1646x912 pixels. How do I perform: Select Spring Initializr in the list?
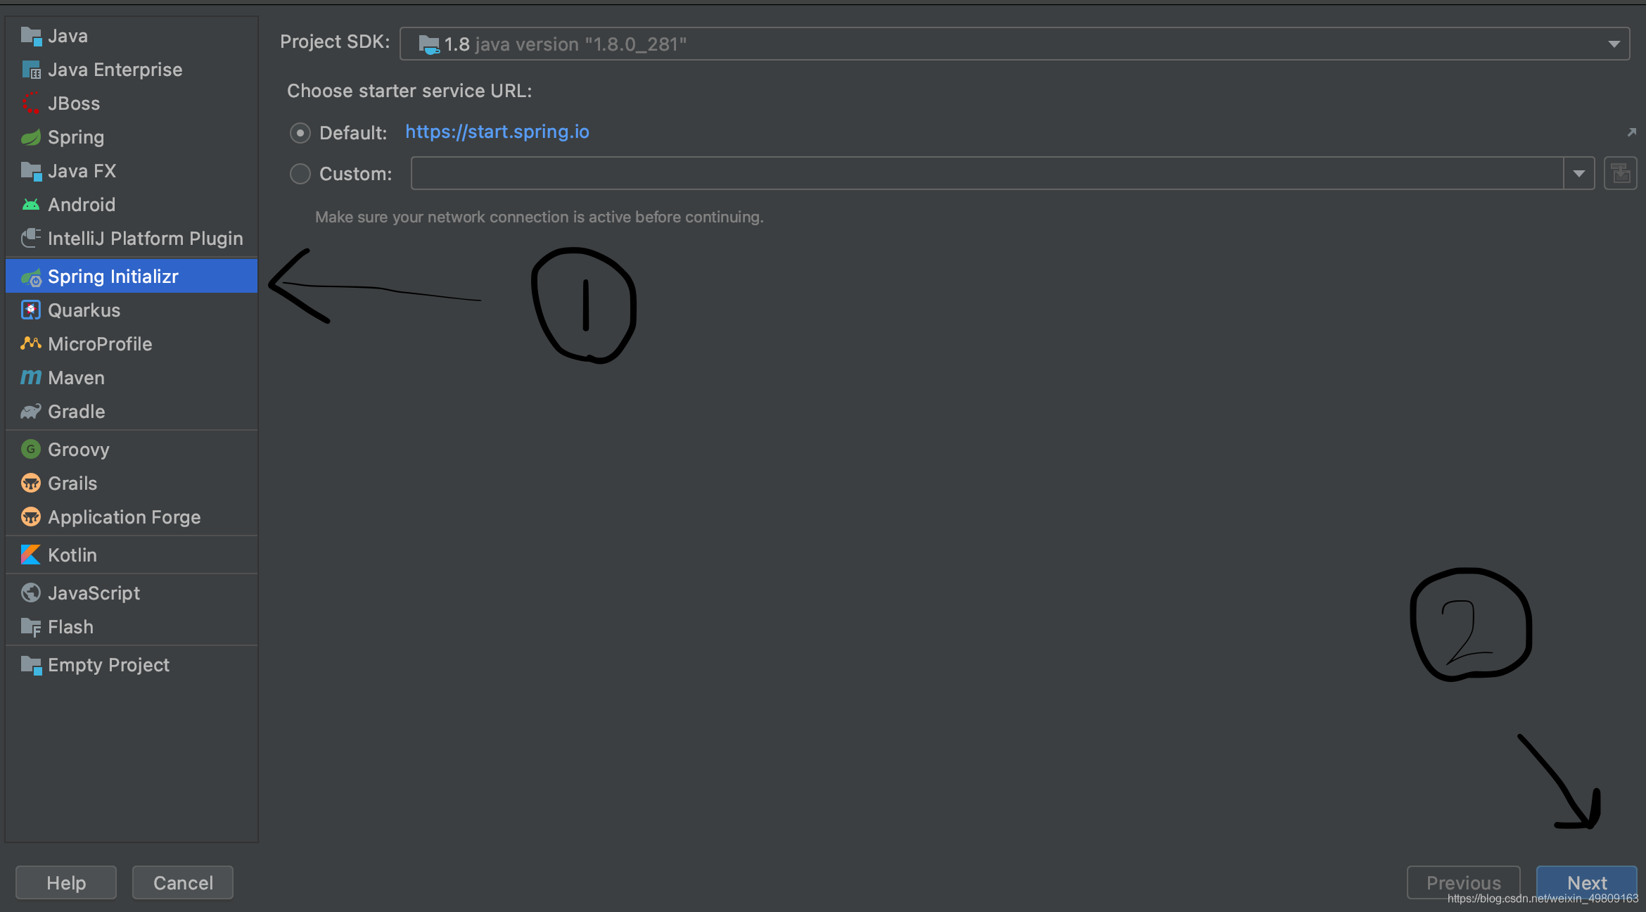[132, 277]
